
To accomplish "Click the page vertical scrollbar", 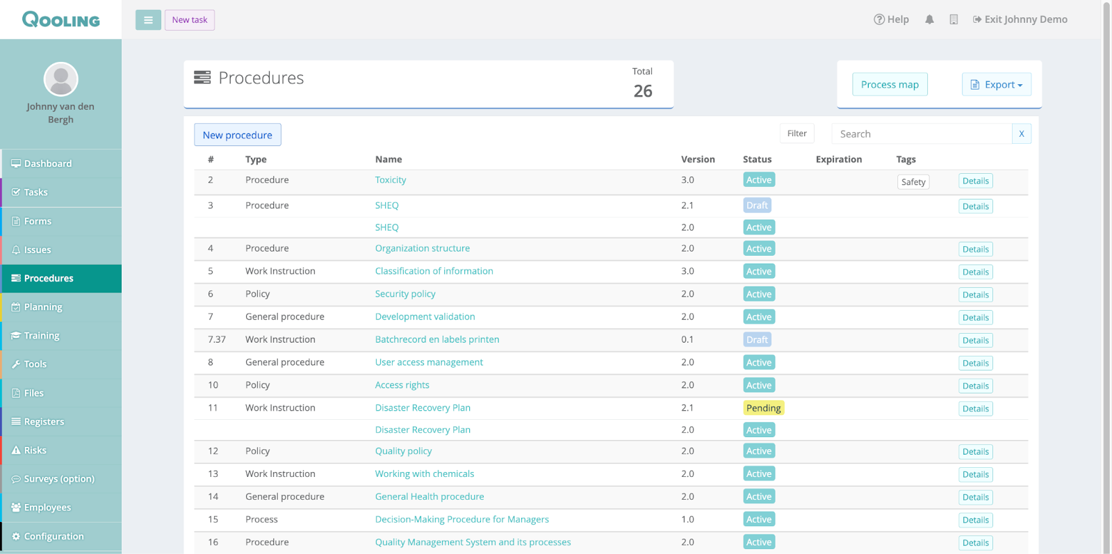I will pyautogui.click(x=1106, y=277).
